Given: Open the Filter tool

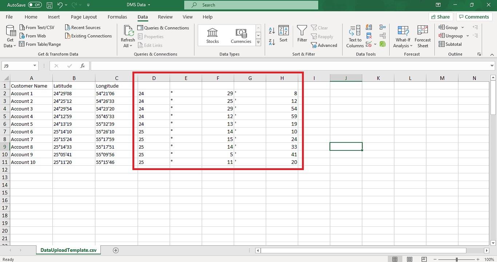Looking at the screenshot, I should click(x=302, y=35).
